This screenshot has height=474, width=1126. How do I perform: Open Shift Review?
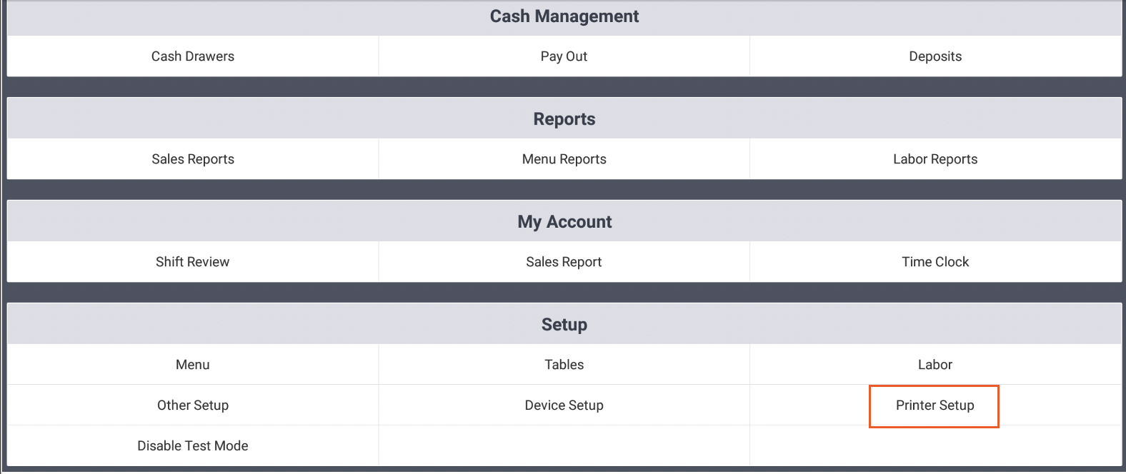[193, 262]
